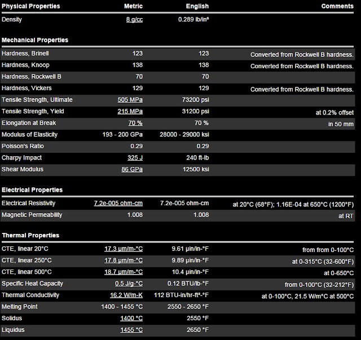This screenshot has height=340, width=361.
Task: Click the 17.3 µm/m-°C CTE link
Action: (x=124, y=249)
